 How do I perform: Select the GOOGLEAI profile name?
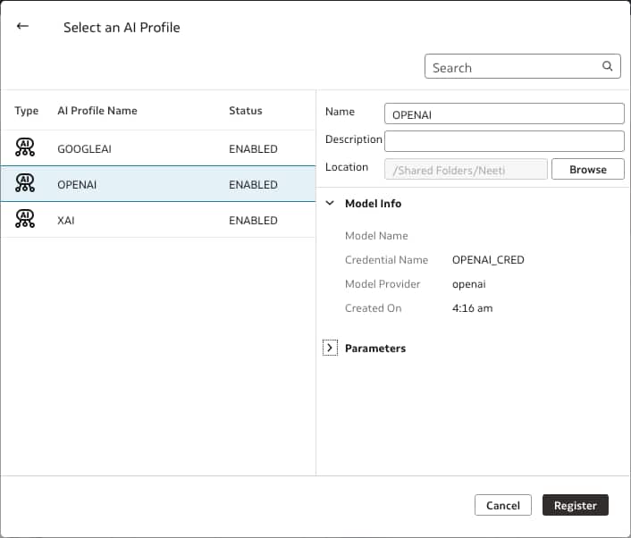(85, 149)
